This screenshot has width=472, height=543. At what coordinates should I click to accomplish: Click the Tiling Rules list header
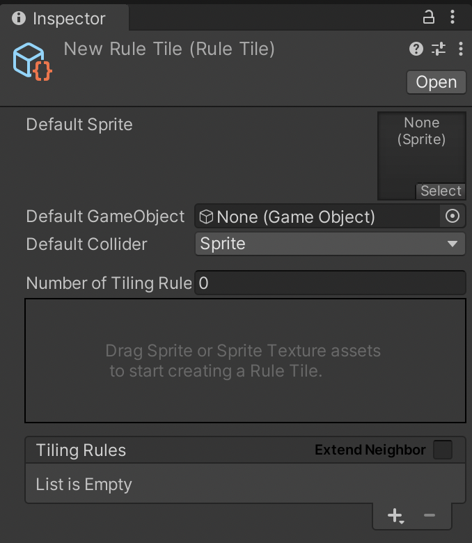245,450
